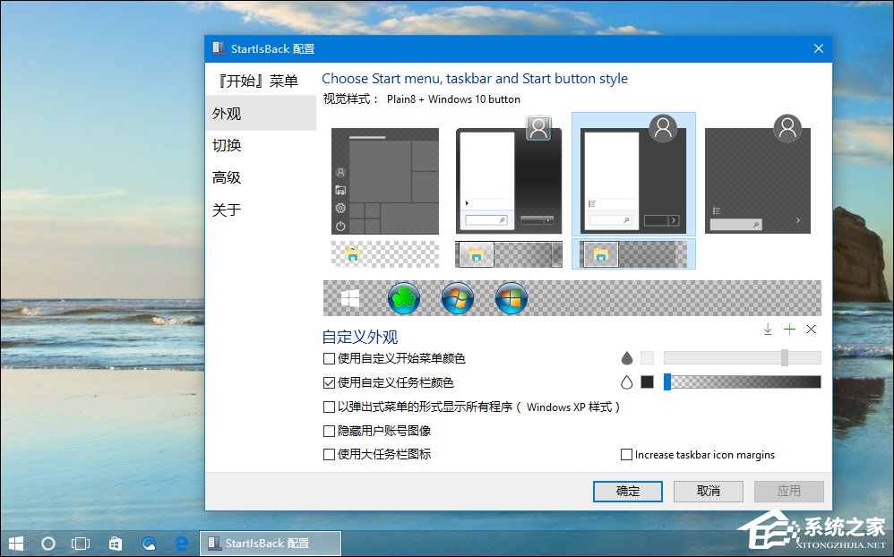Enable 使用自定义开始菜单颜色 checkbox
This screenshot has width=894, height=557.
coord(330,358)
